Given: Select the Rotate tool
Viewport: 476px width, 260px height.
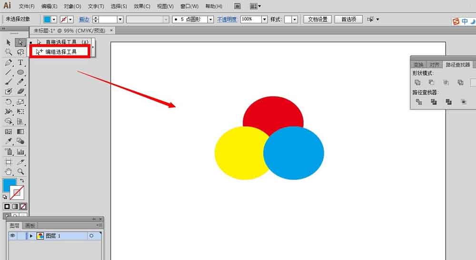Looking at the screenshot, I should click(x=9, y=102).
